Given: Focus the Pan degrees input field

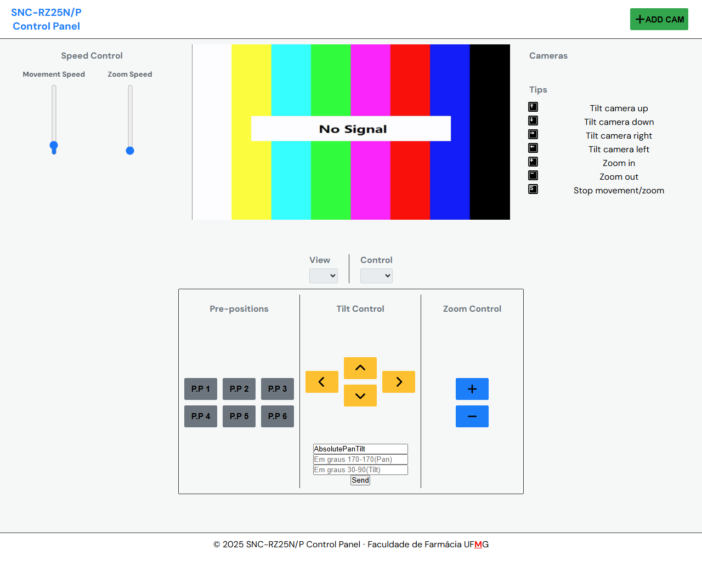Looking at the screenshot, I should (360, 460).
